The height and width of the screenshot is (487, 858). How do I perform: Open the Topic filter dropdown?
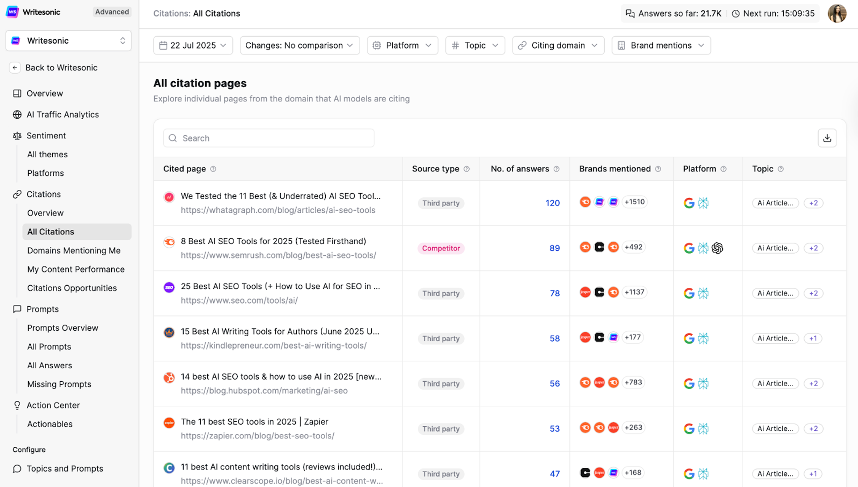pos(475,46)
